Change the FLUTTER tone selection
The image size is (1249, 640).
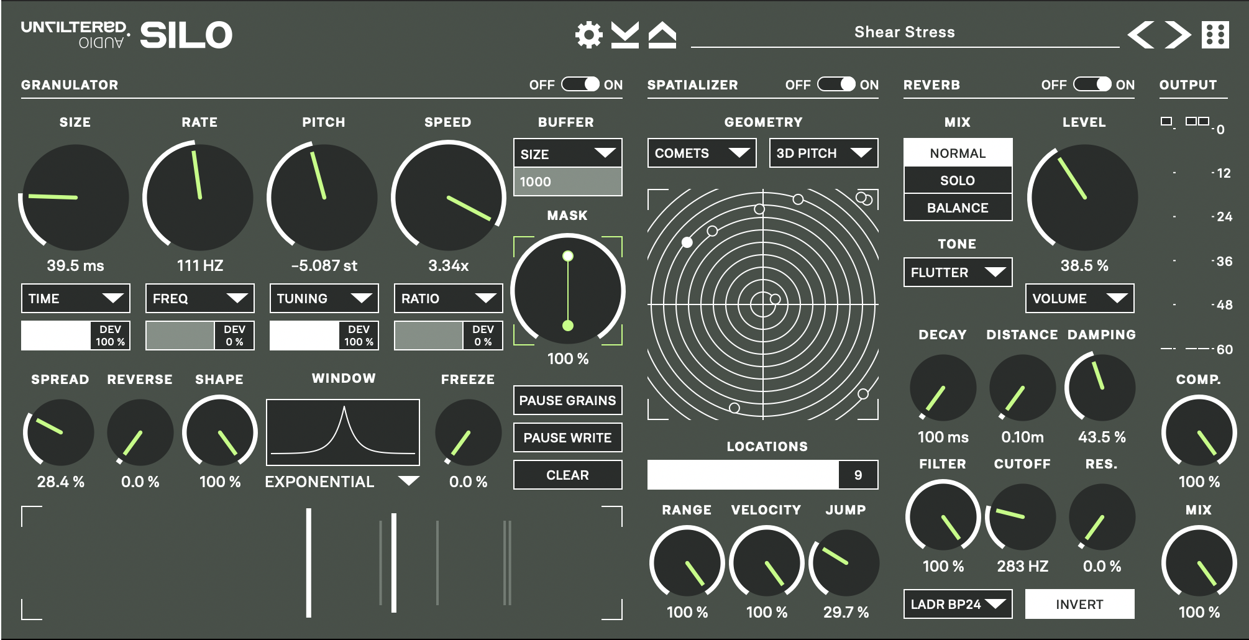click(957, 272)
